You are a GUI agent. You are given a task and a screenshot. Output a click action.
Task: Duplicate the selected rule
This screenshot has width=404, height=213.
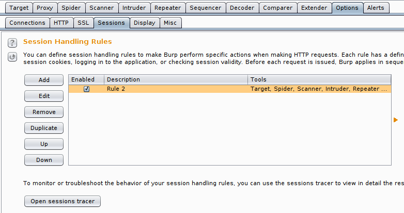pyautogui.click(x=44, y=128)
